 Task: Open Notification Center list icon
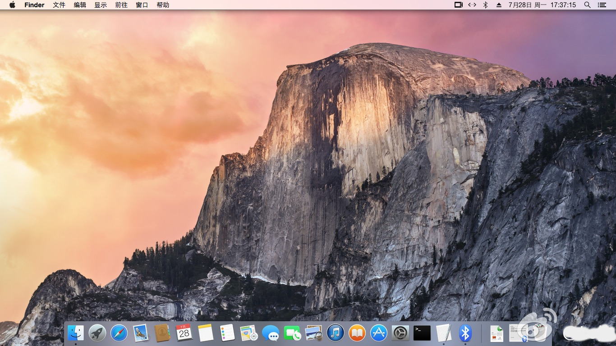602,5
